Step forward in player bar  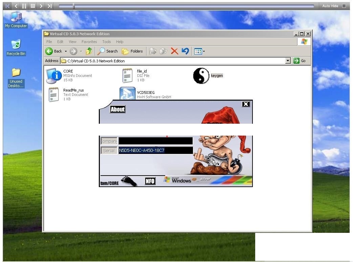pyautogui.click(x=41, y=6)
